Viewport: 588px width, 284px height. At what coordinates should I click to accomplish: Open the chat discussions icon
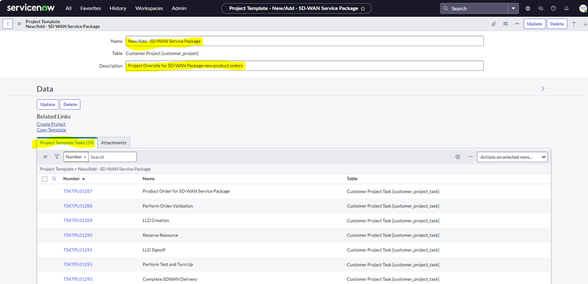point(541,8)
